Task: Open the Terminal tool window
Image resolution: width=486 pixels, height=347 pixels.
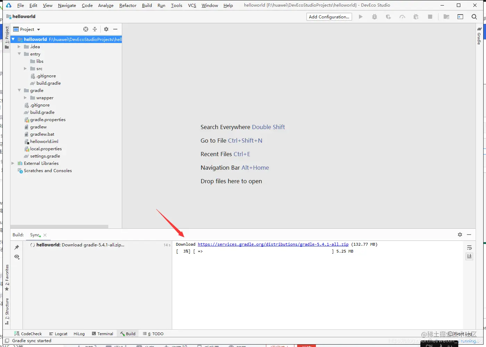Action: pyautogui.click(x=102, y=333)
